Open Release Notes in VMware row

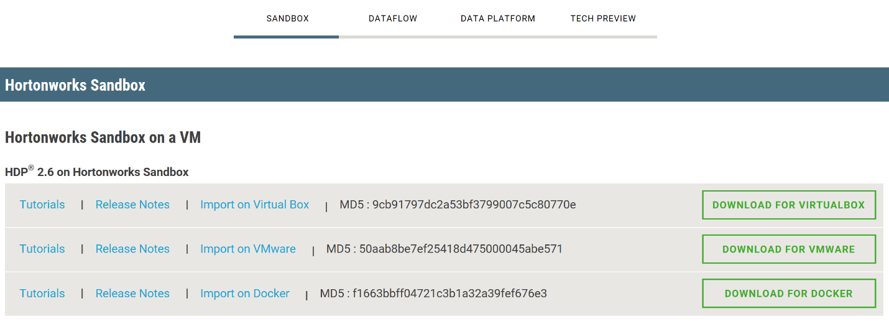(132, 249)
